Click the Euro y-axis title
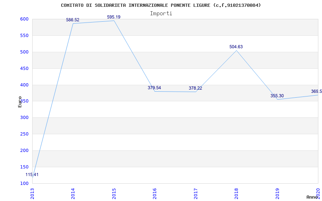The image size is (322, 201). pyautogui.click(x=20, y=102)
